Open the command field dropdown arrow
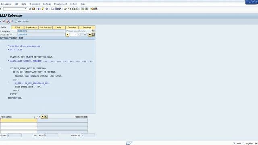Image resolution: width=258 pixels, height=145 pixels. (25, 9)
